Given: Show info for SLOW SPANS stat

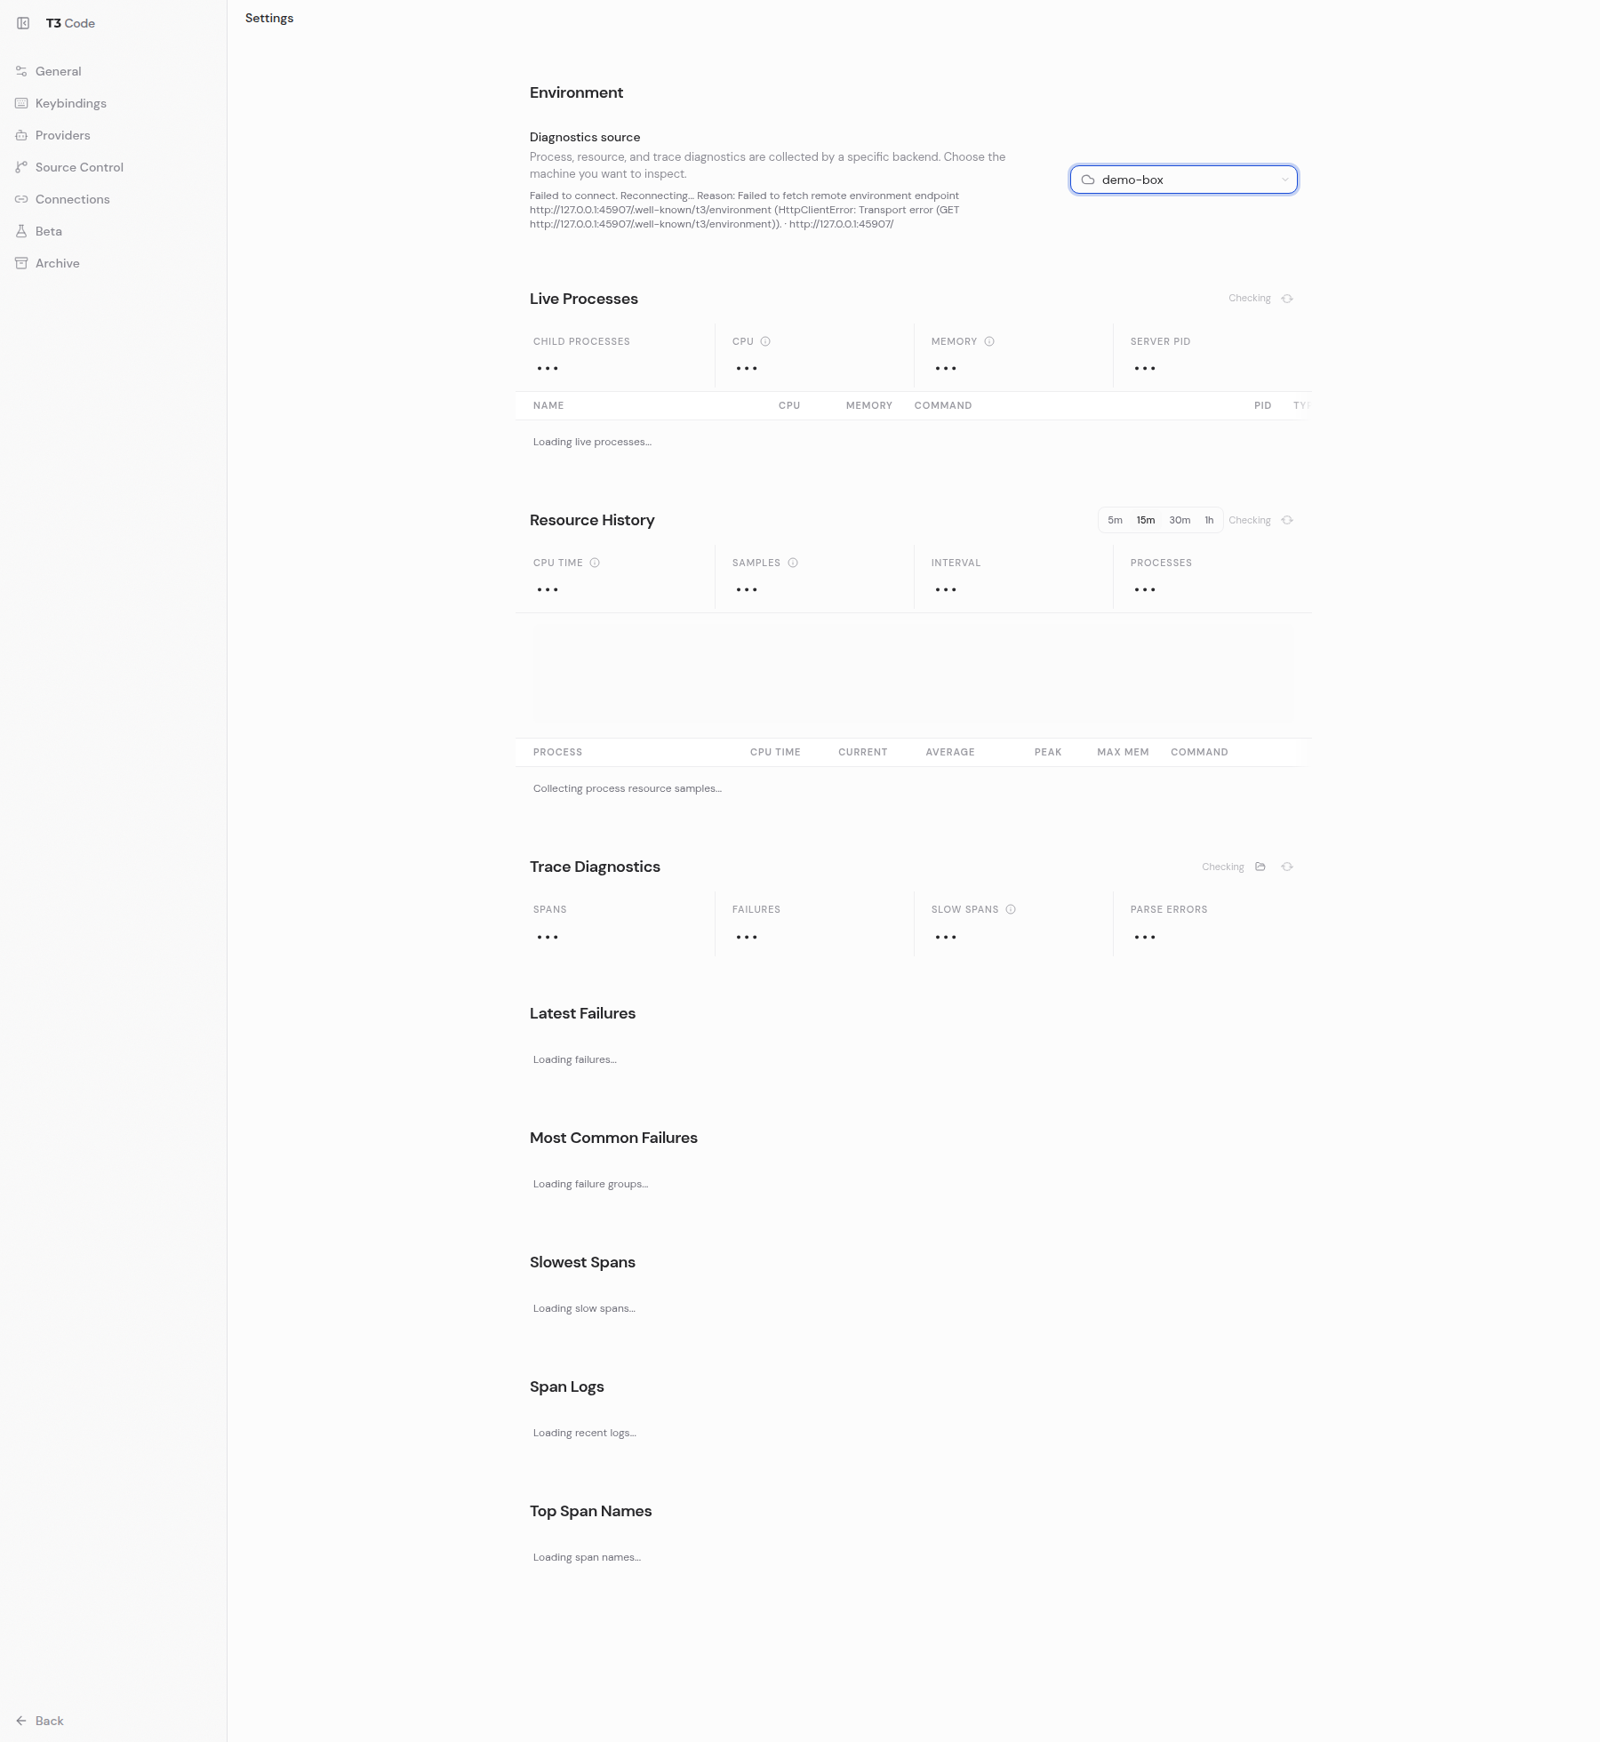Looking at the screenshot, I should click(x=1011, y=909).
